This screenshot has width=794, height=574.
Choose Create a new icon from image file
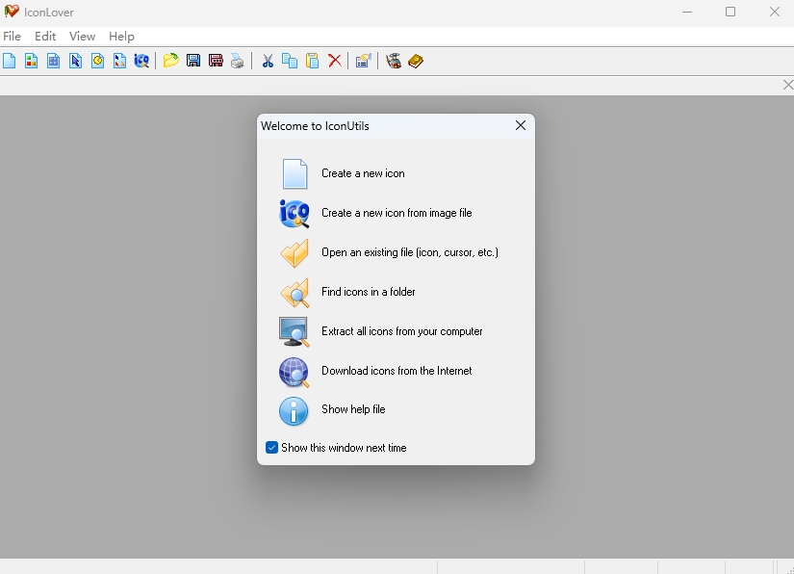(x=397, y=213)
